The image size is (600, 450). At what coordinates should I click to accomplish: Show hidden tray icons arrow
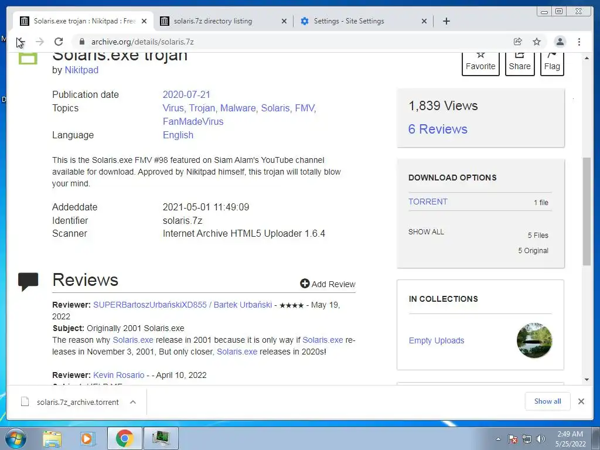(x=498, y=439)
